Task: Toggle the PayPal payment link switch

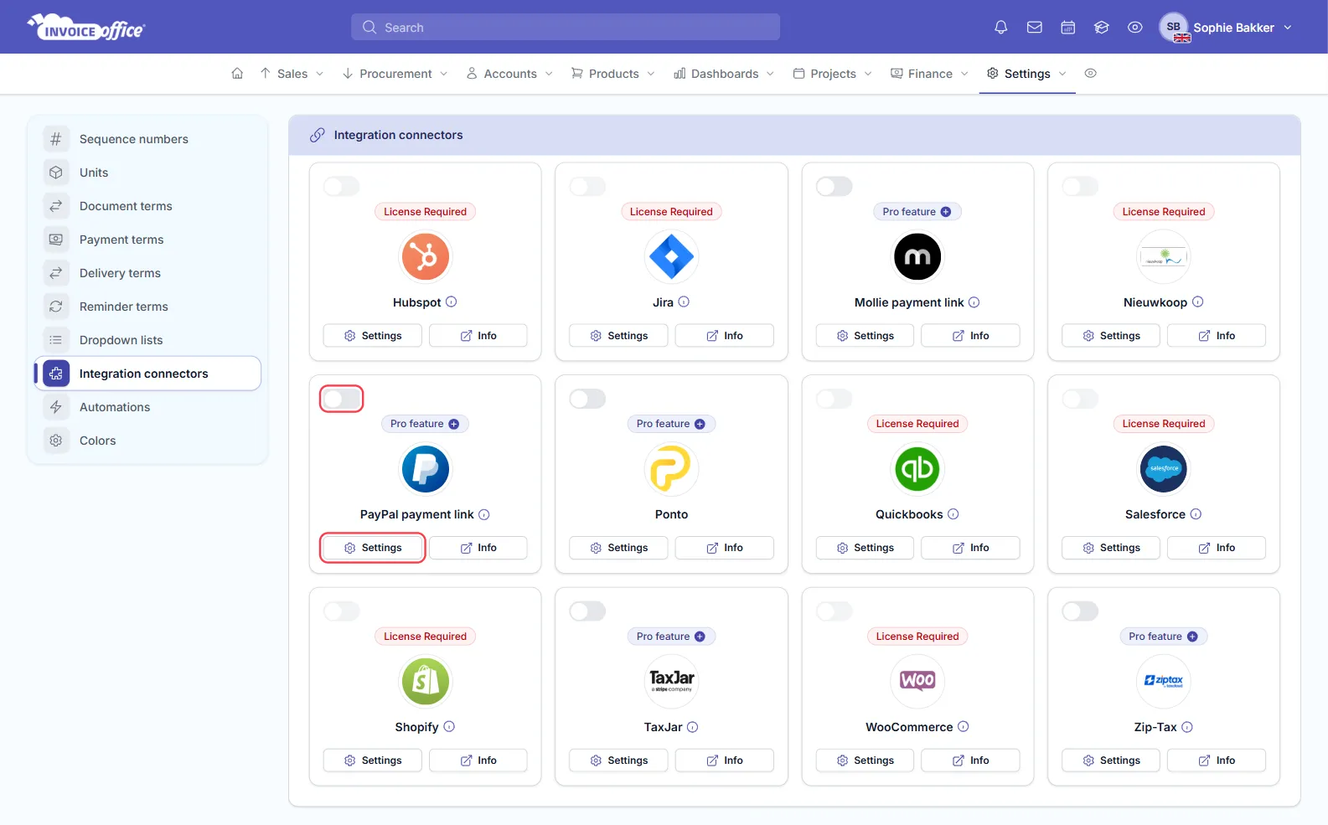Action: pos(342,399)
